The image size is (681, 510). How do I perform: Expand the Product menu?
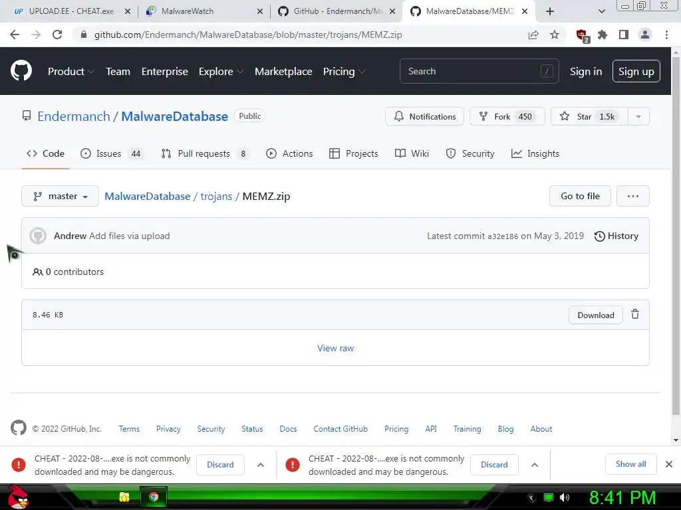(70, 72)
